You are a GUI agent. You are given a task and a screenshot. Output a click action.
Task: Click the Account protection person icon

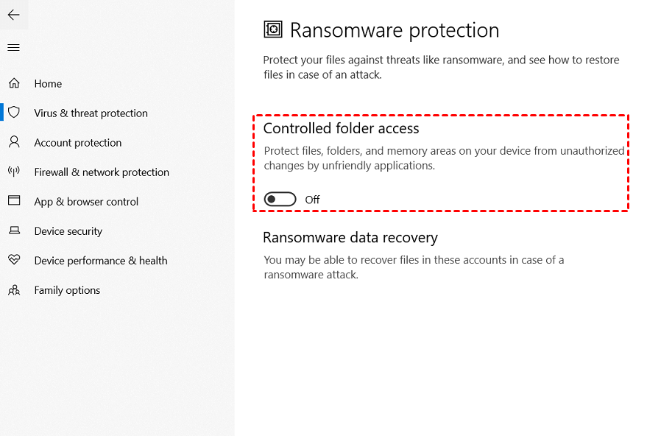coord(14,142)
